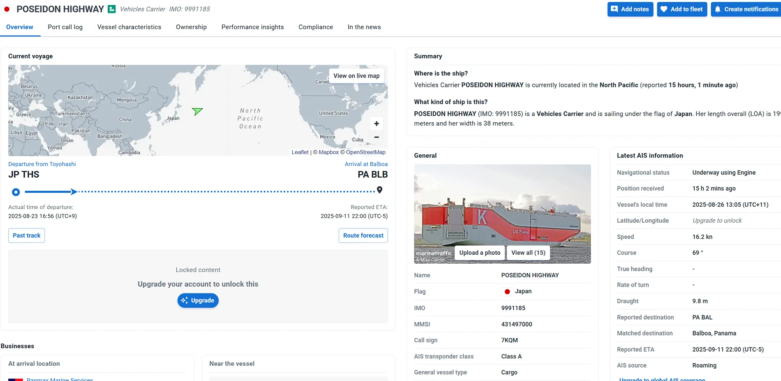781x381 pixels.
Task: Click the Speed value 16.2 kn
Action: (x=702, y=237)
